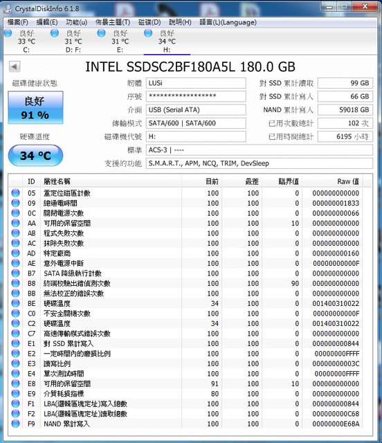
Task: Open the 磁碟(D) menu
Action: pyautogui.click(x=149, y=22)
